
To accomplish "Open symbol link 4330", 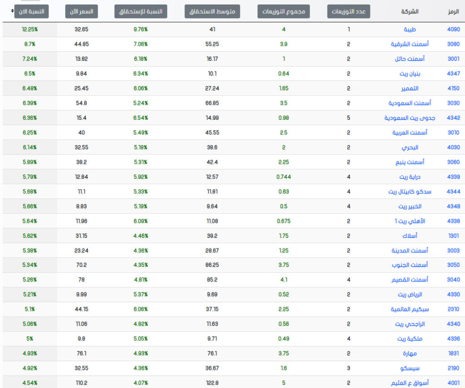I will pyautogui.click(x=454, y=295).
